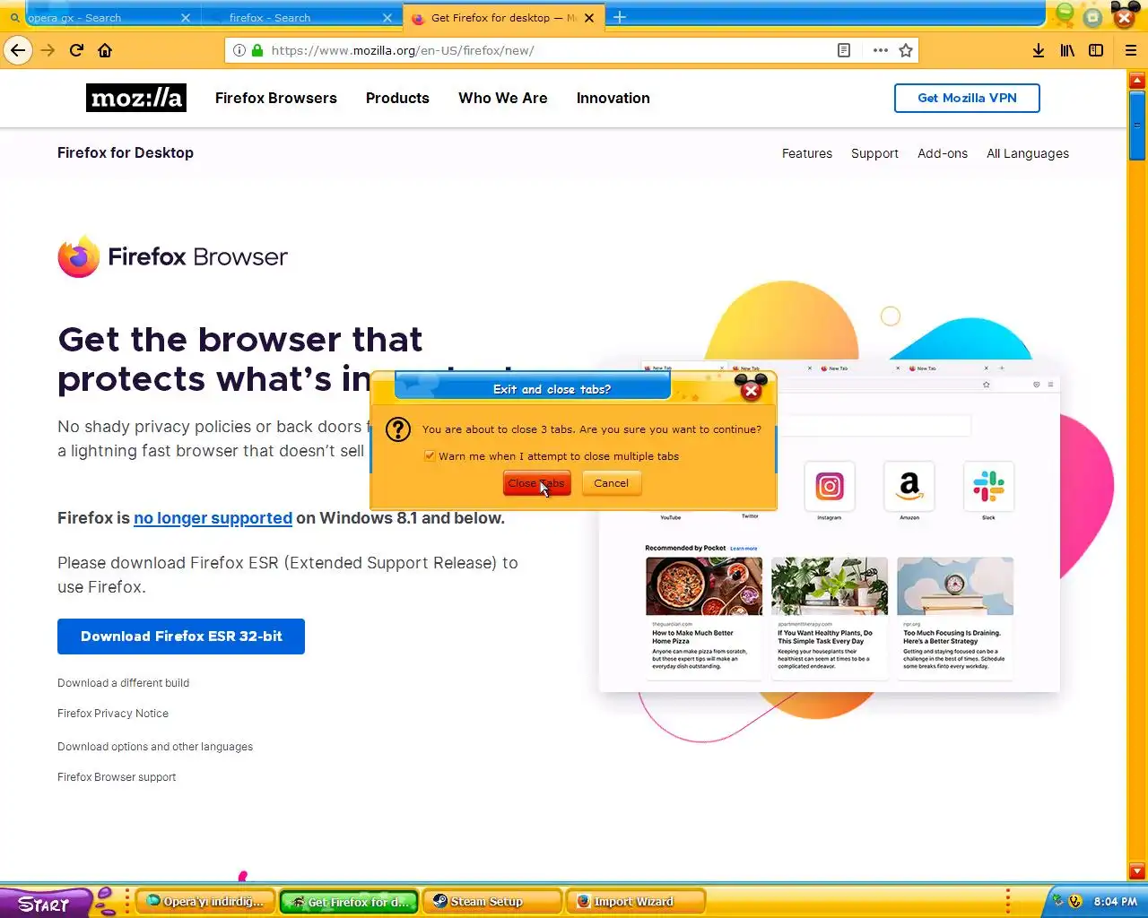Screen dimensions: 1148x918
Task: Go forward with the forward arrow
Action: click(x=48, y=50)
